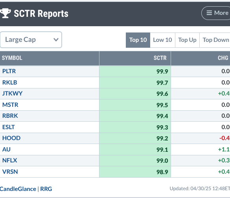
Task: Click ESLT's SCTR value 99.3
Action: (x=162, y=128)
